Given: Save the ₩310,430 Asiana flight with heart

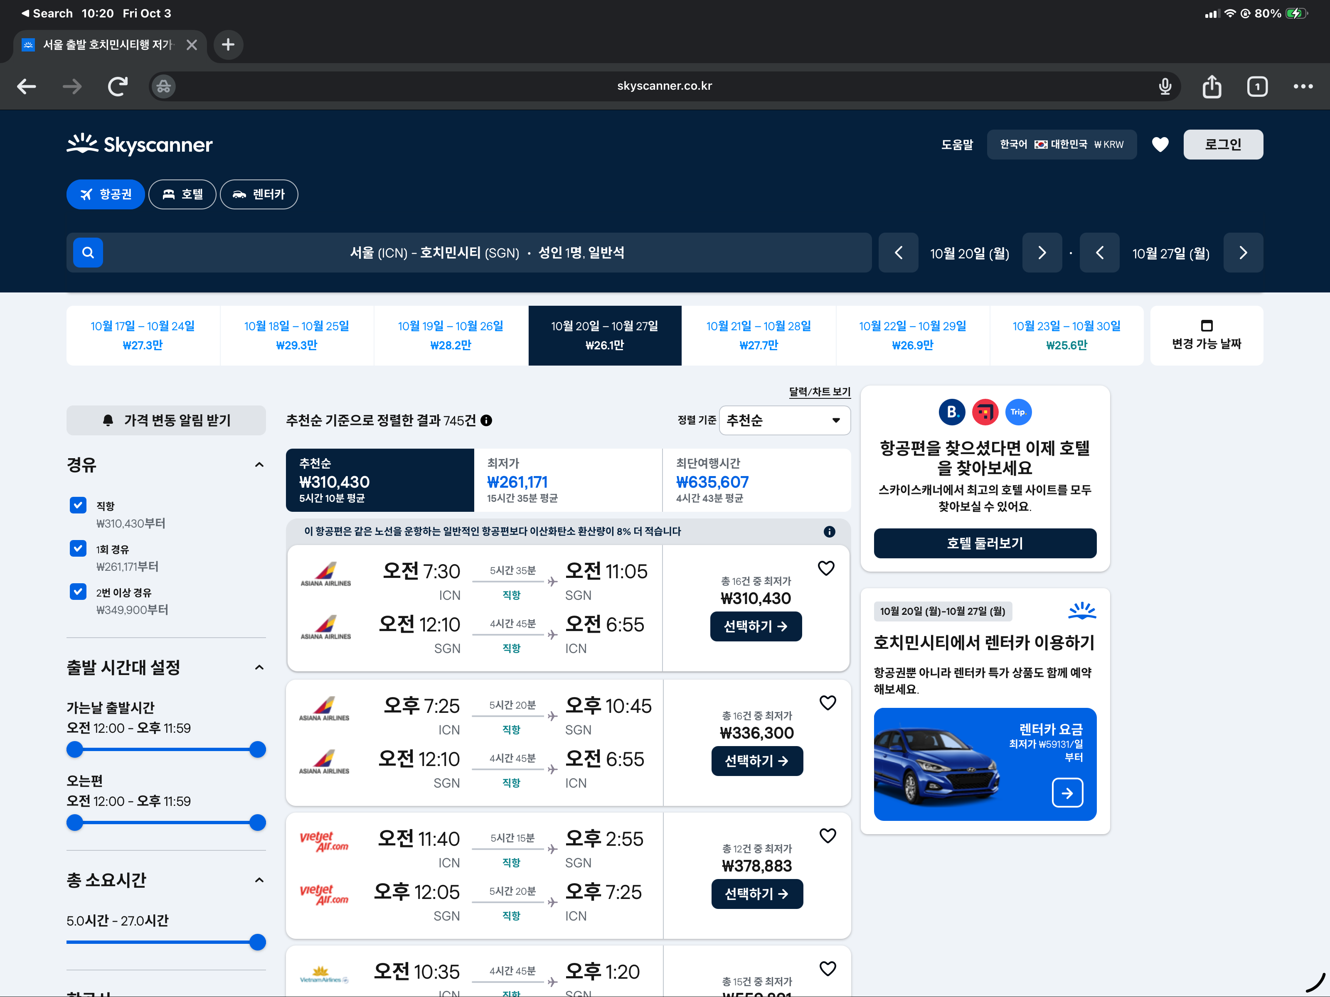Looking at the screenshot, I should [826, 568].
